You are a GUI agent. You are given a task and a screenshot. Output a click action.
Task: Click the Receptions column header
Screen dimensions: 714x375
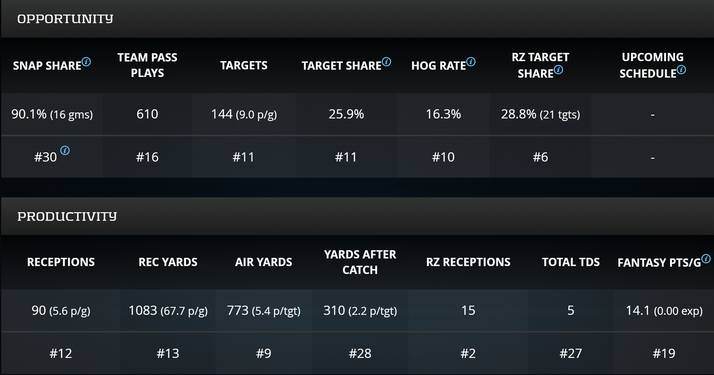click(x=61, y=262)
